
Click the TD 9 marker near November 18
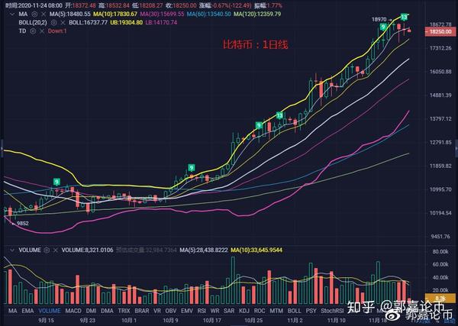[x=383, y=27]
